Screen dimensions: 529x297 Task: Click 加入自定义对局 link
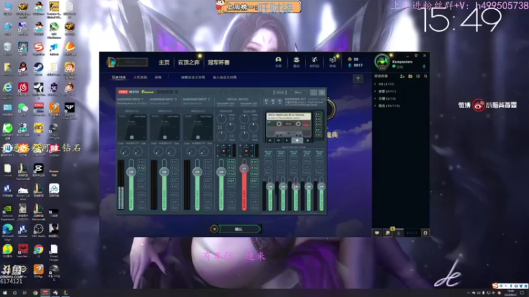click(x=225, y=77)
